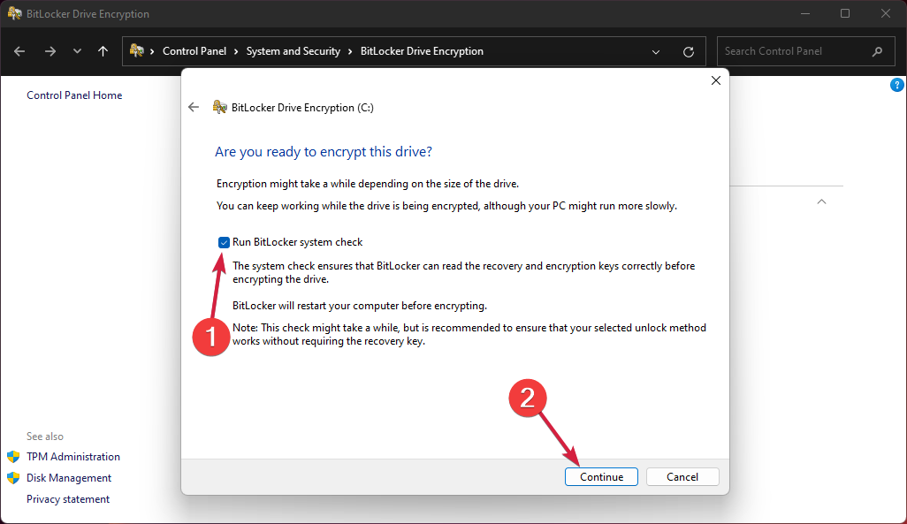Click the up navigation arrow

point(103,51)
